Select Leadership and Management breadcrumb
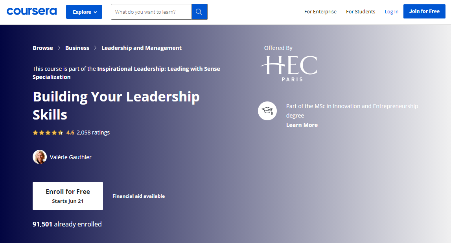The height and width of the screenshot is (243, 451). click(142, 48)
